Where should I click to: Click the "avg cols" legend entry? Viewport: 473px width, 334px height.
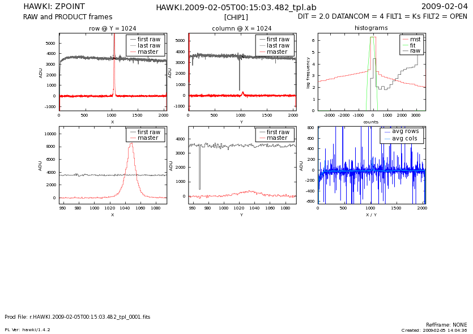[x=404, y=138]
